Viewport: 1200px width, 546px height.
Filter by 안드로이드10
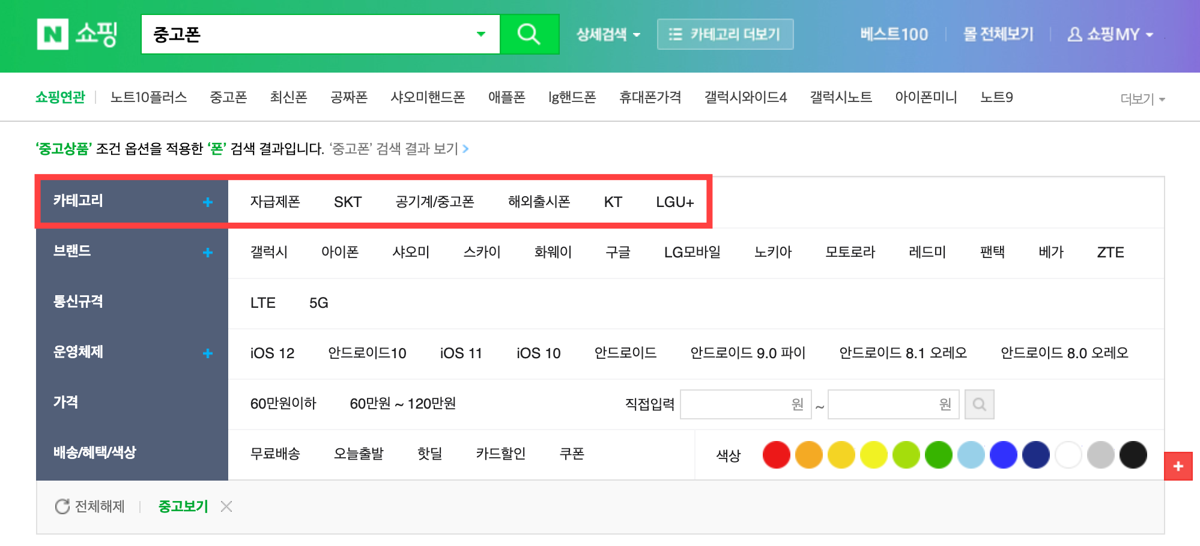(x=367, y=353)
